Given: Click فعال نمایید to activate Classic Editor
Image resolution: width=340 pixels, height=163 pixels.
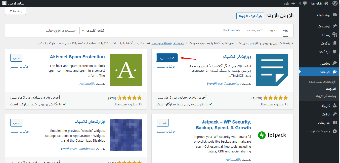Looking at the screenshot, I should point(167,58).
